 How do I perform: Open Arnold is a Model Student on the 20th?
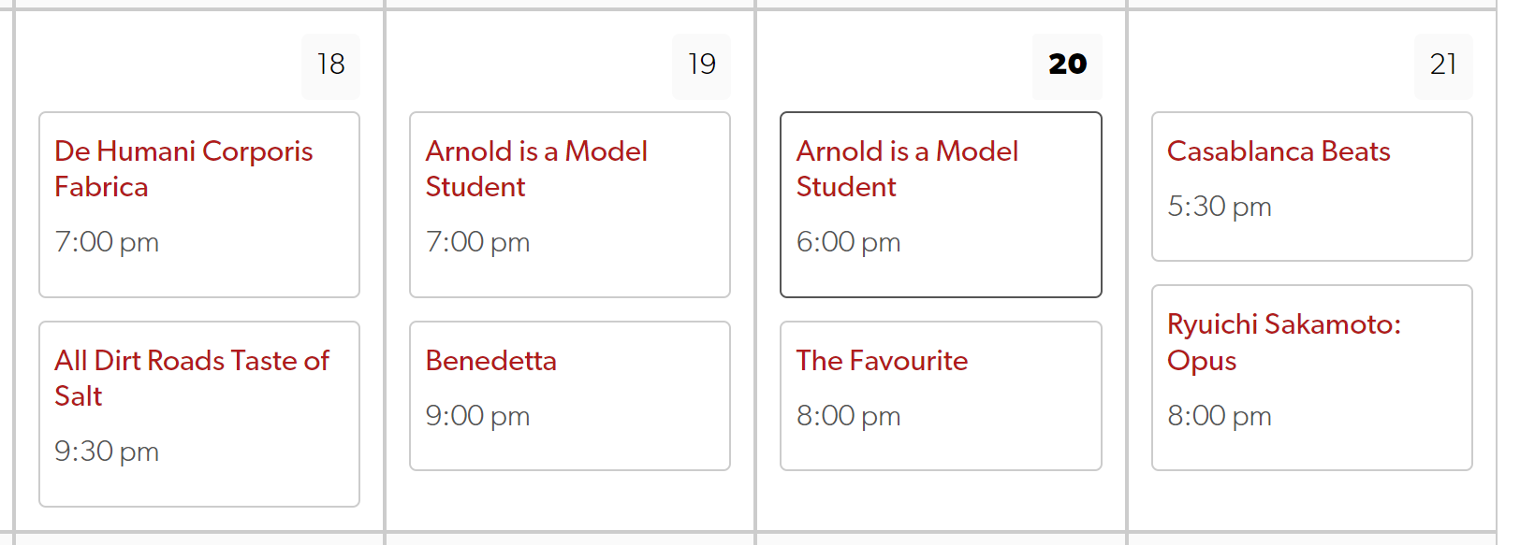pyautogui.click(x=907, y=169)
